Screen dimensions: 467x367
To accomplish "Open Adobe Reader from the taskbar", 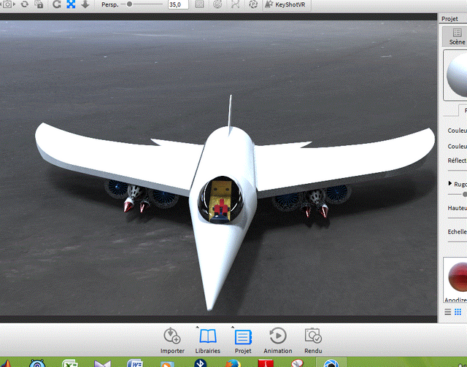I will [266, 363].
